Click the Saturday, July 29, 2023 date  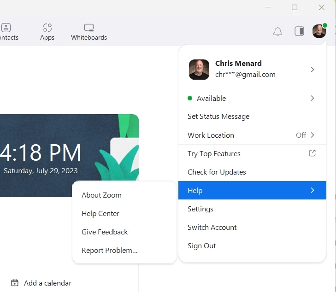coord(41,170)
